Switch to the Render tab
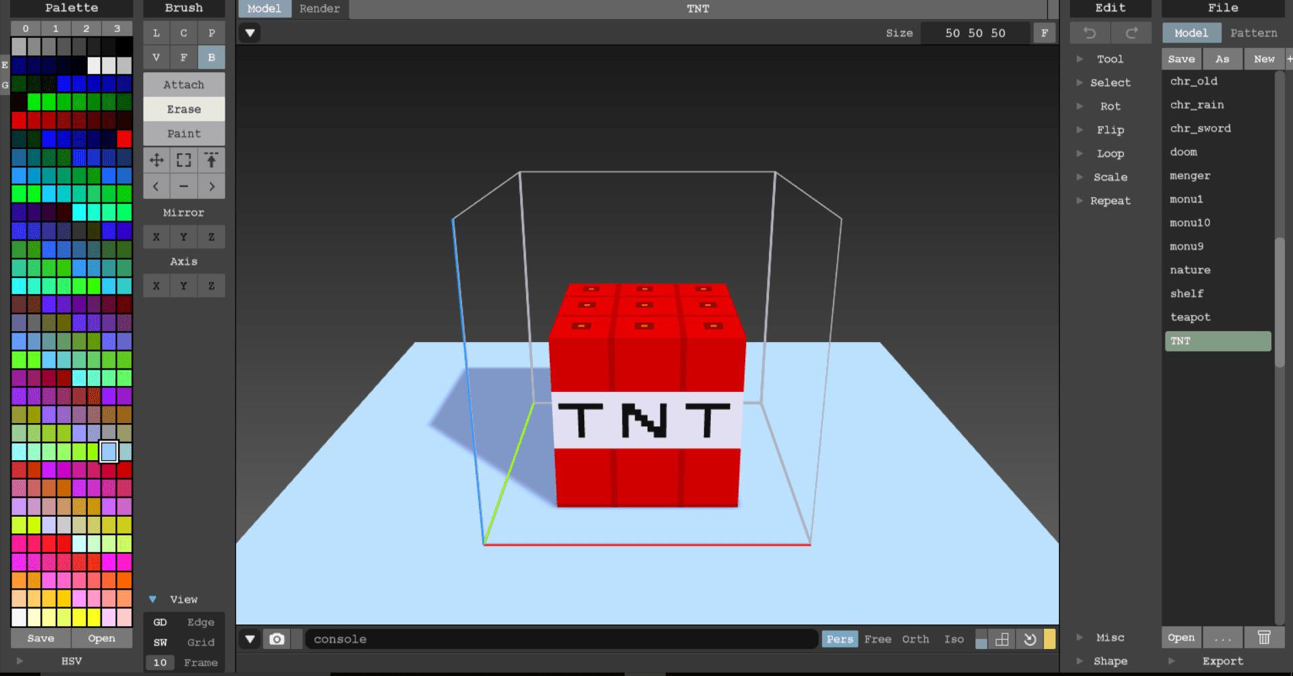The width and height of the screenshot is (1293, 676). pyautogui.click(x=319, y=9)
